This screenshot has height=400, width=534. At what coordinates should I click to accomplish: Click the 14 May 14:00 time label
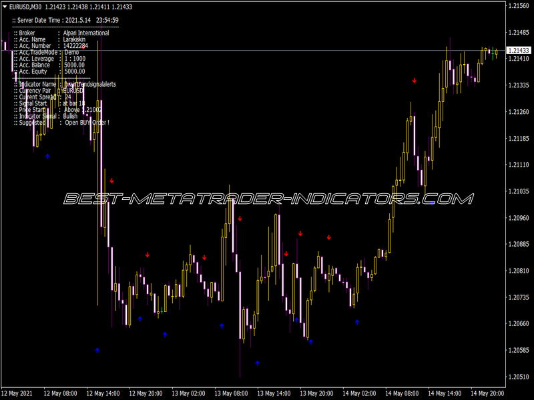tap(445, 393)
